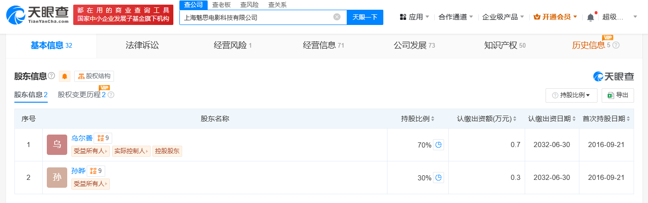
Task: Export data with the 导出 button
Action: tap(618, 95)
